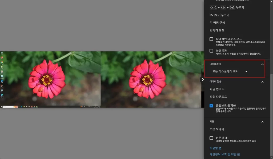Send Ctrl + Alt + Del 누르기
This screenshot has height=159, width=273.
click(x=227, y=7)
